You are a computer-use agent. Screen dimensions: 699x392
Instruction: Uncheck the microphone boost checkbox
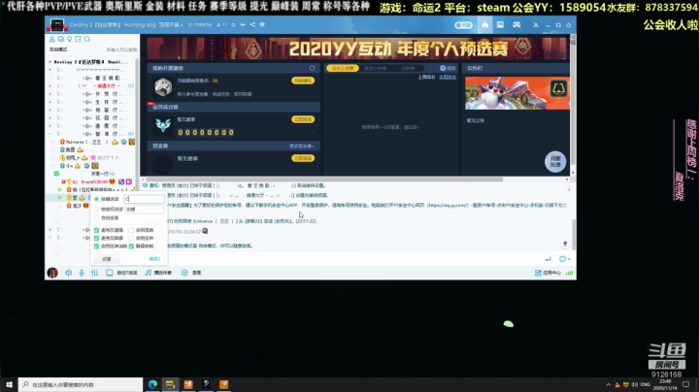[96, 230]
